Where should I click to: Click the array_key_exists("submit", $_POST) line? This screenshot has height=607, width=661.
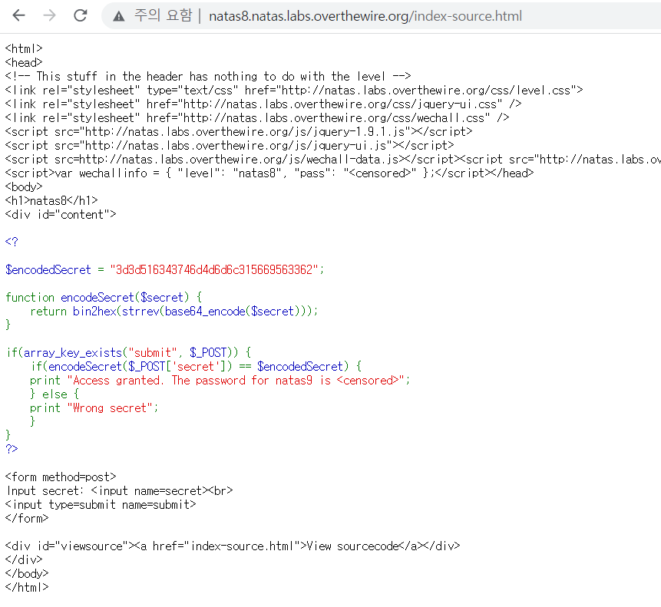point(128,352)
